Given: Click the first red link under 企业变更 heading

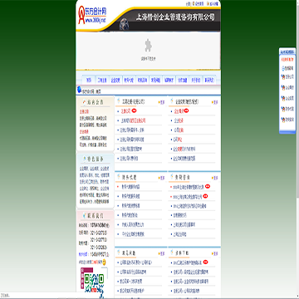Looking at the screenshot, I should click(x=179, y=111).
